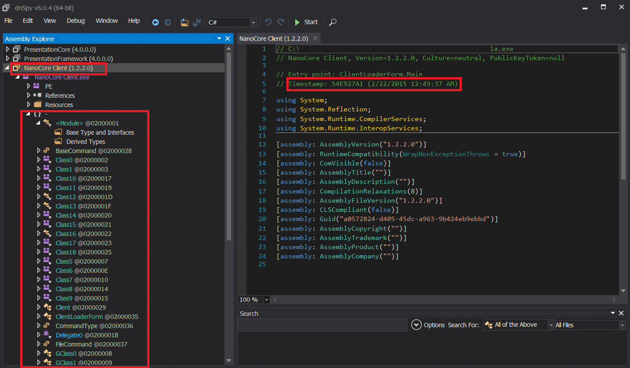
Task: Open Base Type and Interfaces folder
Action: [100, 132]
